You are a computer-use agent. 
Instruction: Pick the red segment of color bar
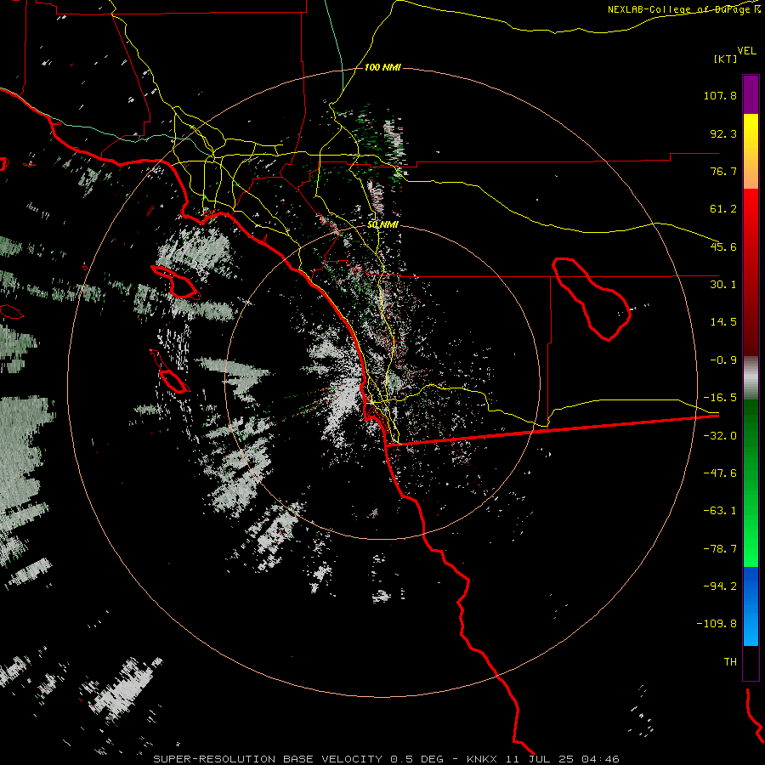click(751, 272)
